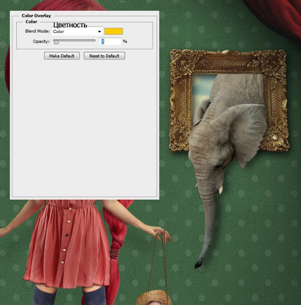Viewport: 301px width, 305px height.
Task: Click the Make Default button
Action: tap(62, 56)
